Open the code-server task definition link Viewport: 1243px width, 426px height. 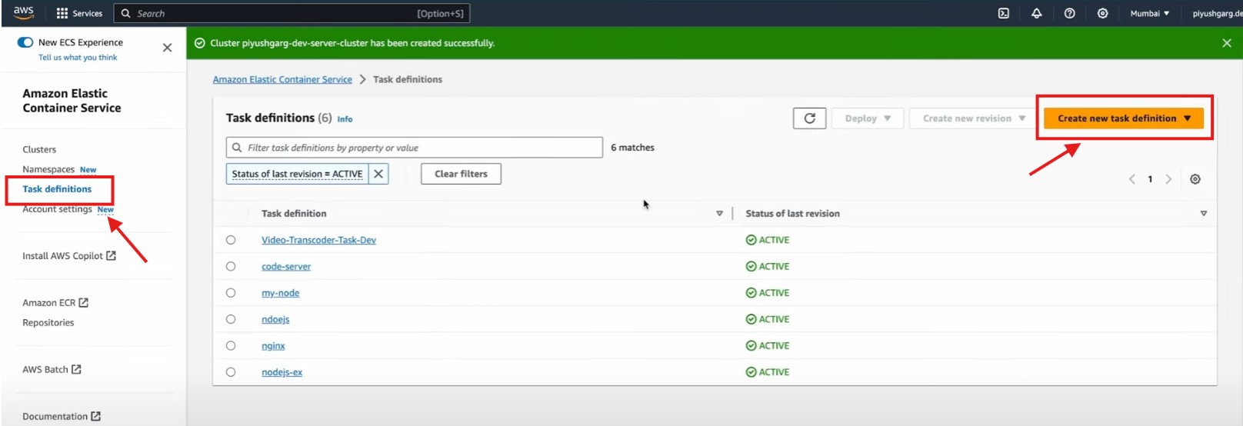286,267
